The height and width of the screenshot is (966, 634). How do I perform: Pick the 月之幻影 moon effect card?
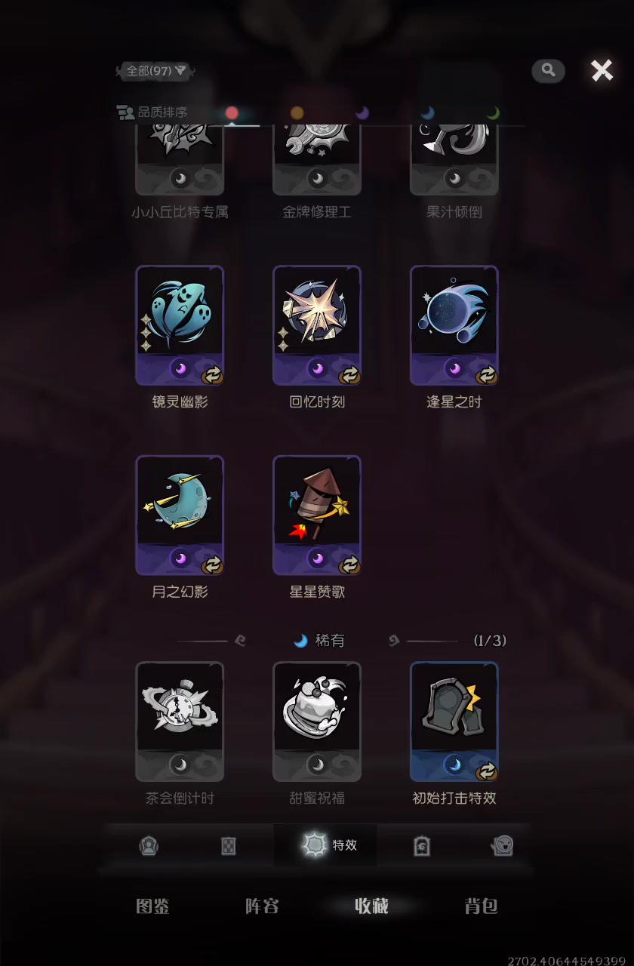pos(180,515)
